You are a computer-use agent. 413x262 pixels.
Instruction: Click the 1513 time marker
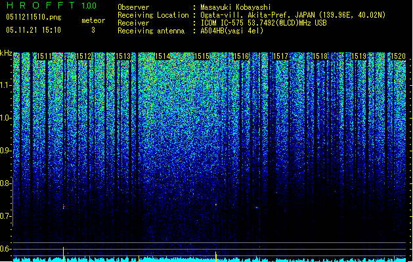click(x=123, y=56)
